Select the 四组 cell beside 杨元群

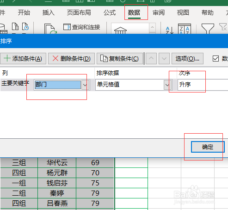[x=19, y=173]
